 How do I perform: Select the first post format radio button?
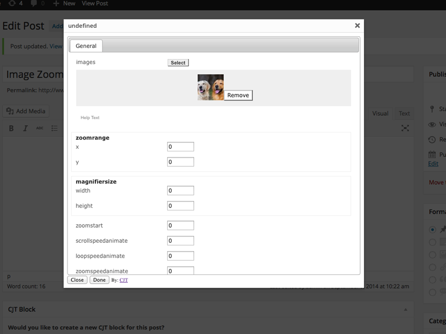(433, 229)
